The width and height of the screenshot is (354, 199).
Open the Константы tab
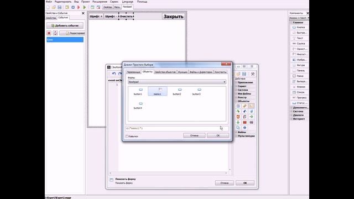tap(220, 72)
